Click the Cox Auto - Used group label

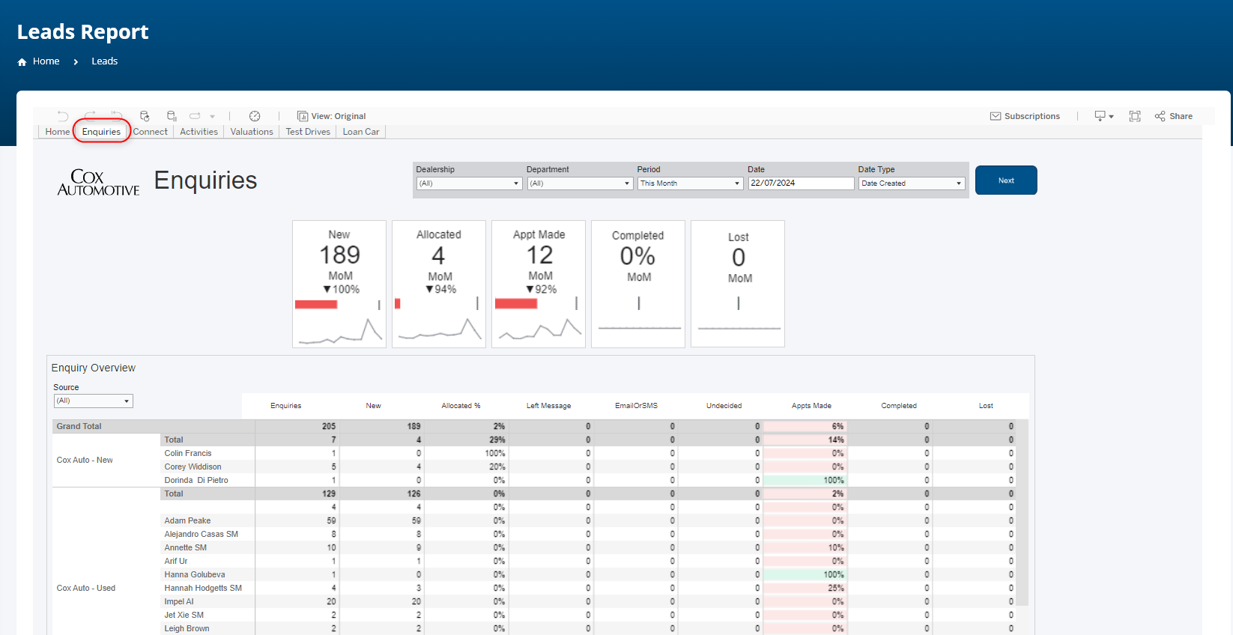coord(86,588)
